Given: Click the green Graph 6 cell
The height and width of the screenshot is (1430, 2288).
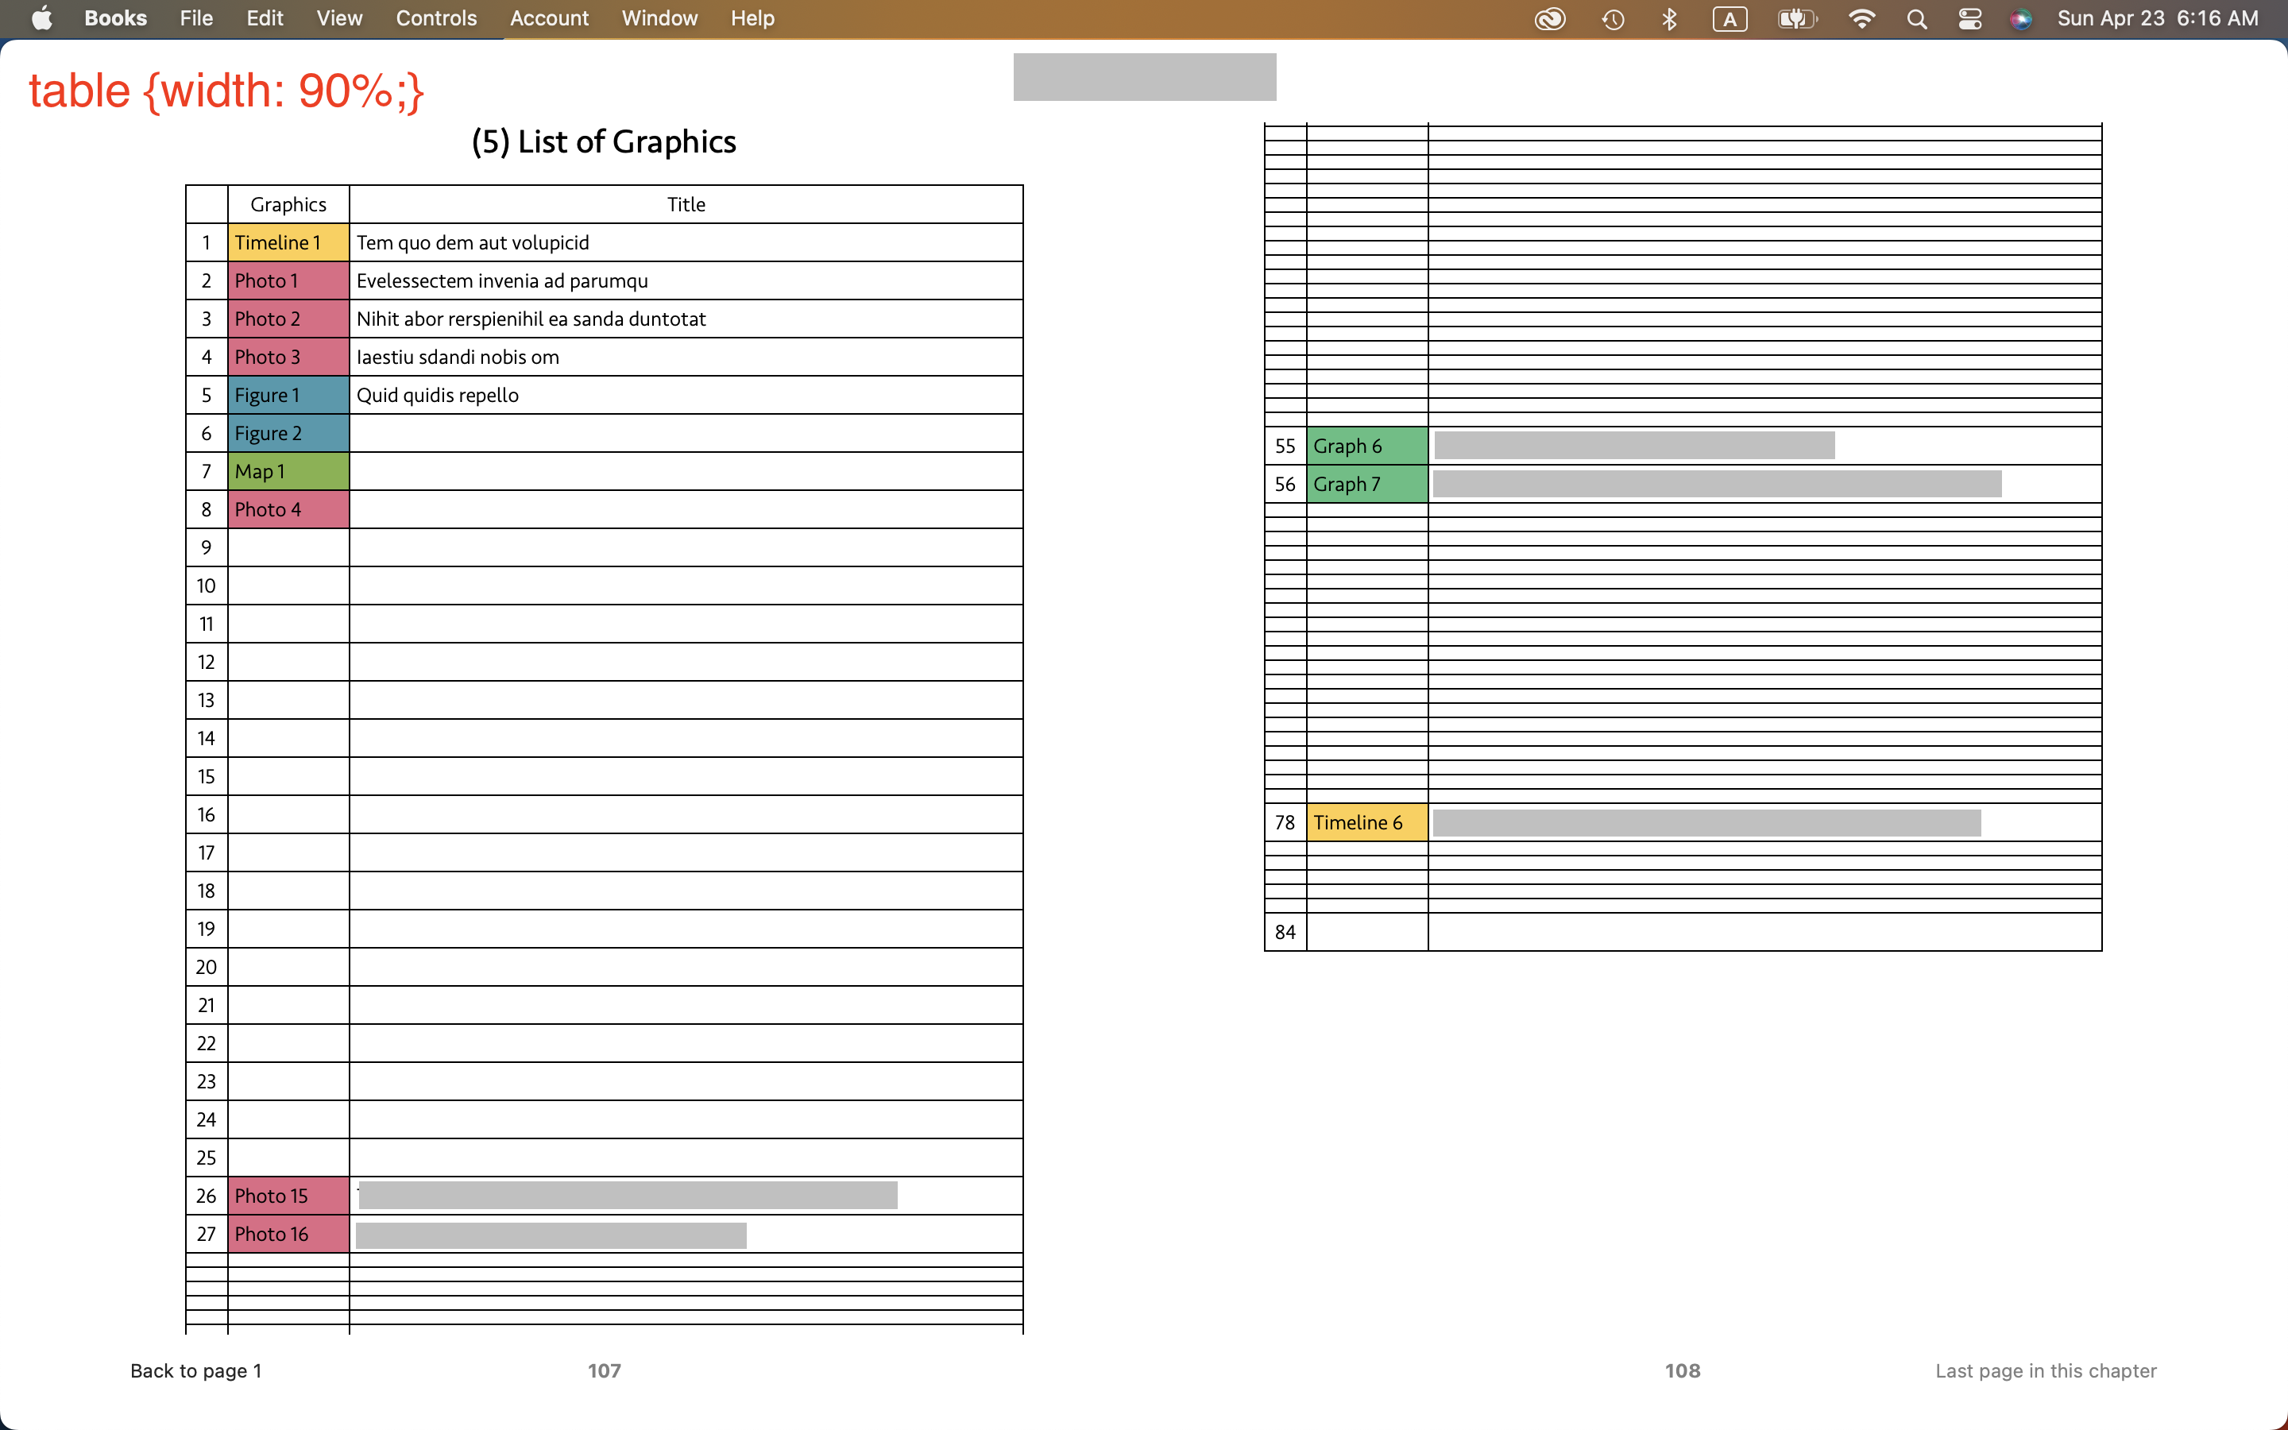Looking at the screenshot, I should (1366, 445).
